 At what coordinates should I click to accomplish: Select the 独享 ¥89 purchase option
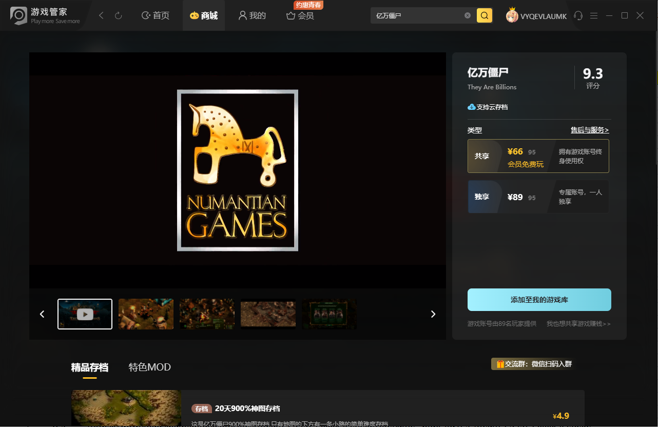538,197
